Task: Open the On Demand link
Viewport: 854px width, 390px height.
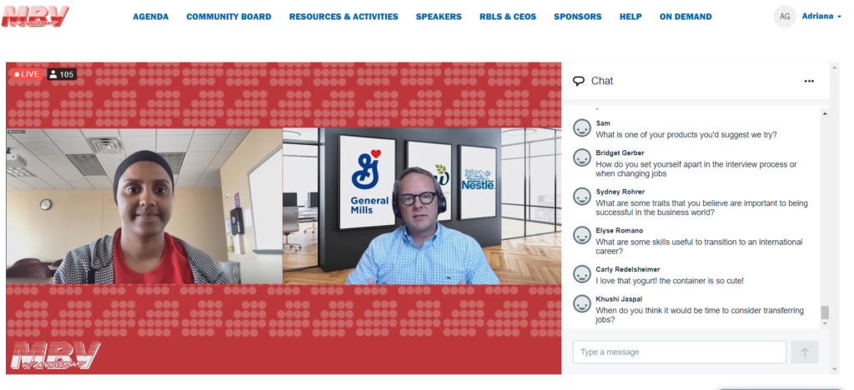Action: 686,17
